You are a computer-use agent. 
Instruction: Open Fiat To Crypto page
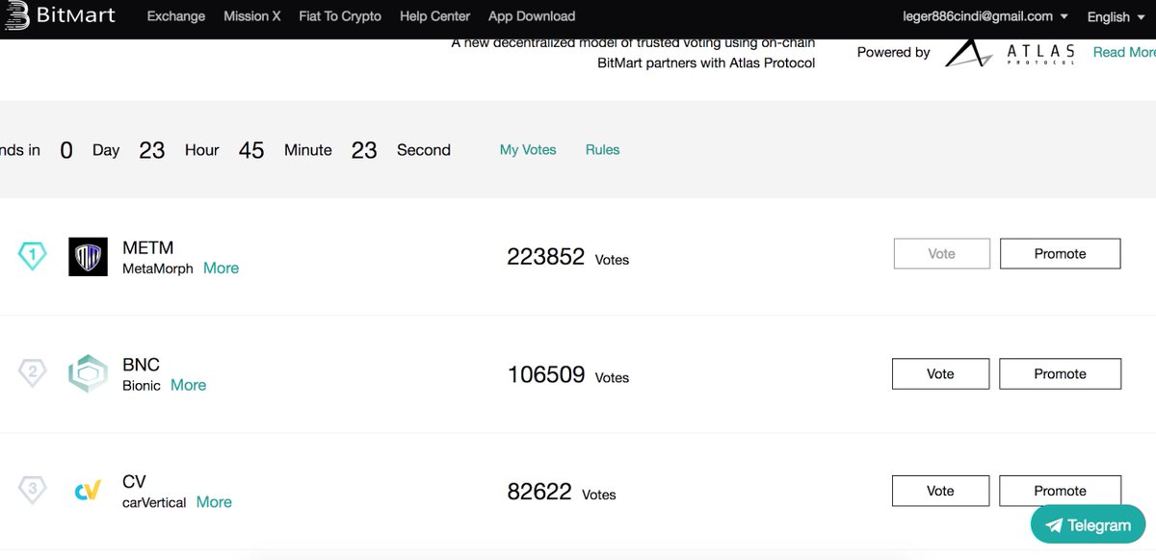[x=340, y=16]
